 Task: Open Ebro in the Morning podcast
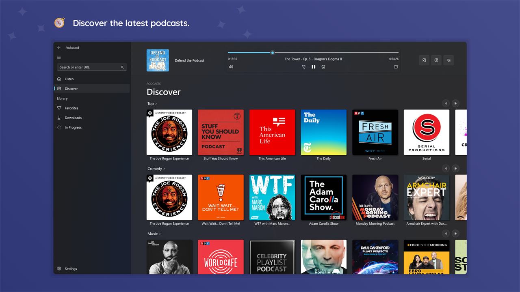pyautogui.click(x=427, y=257)
